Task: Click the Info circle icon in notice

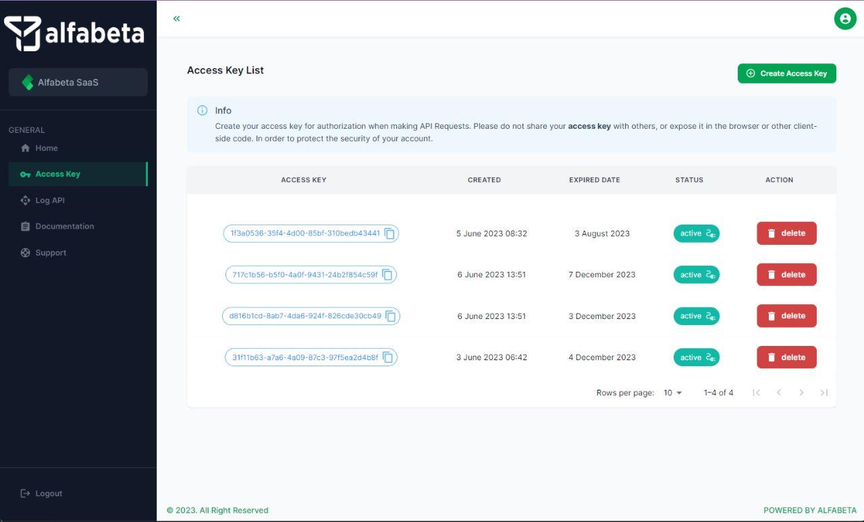Action: pyautogui.click(x=202, y=111)
